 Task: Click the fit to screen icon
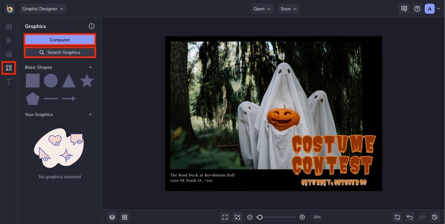pos(225,217)
